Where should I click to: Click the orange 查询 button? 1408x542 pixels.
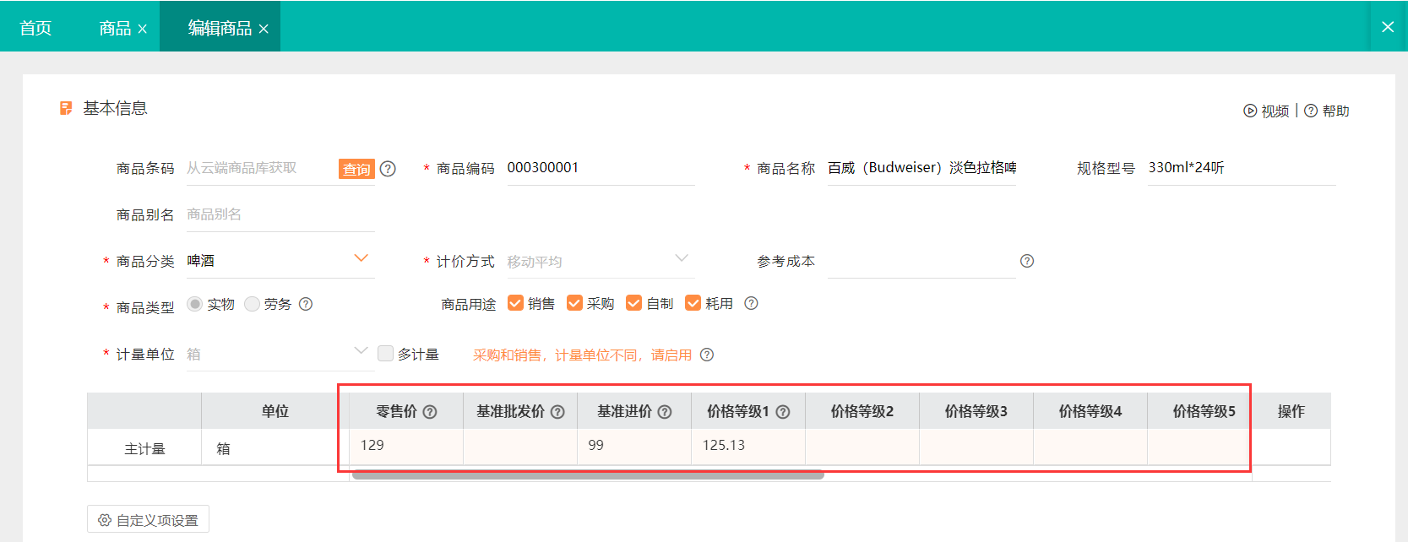[356, 169]
